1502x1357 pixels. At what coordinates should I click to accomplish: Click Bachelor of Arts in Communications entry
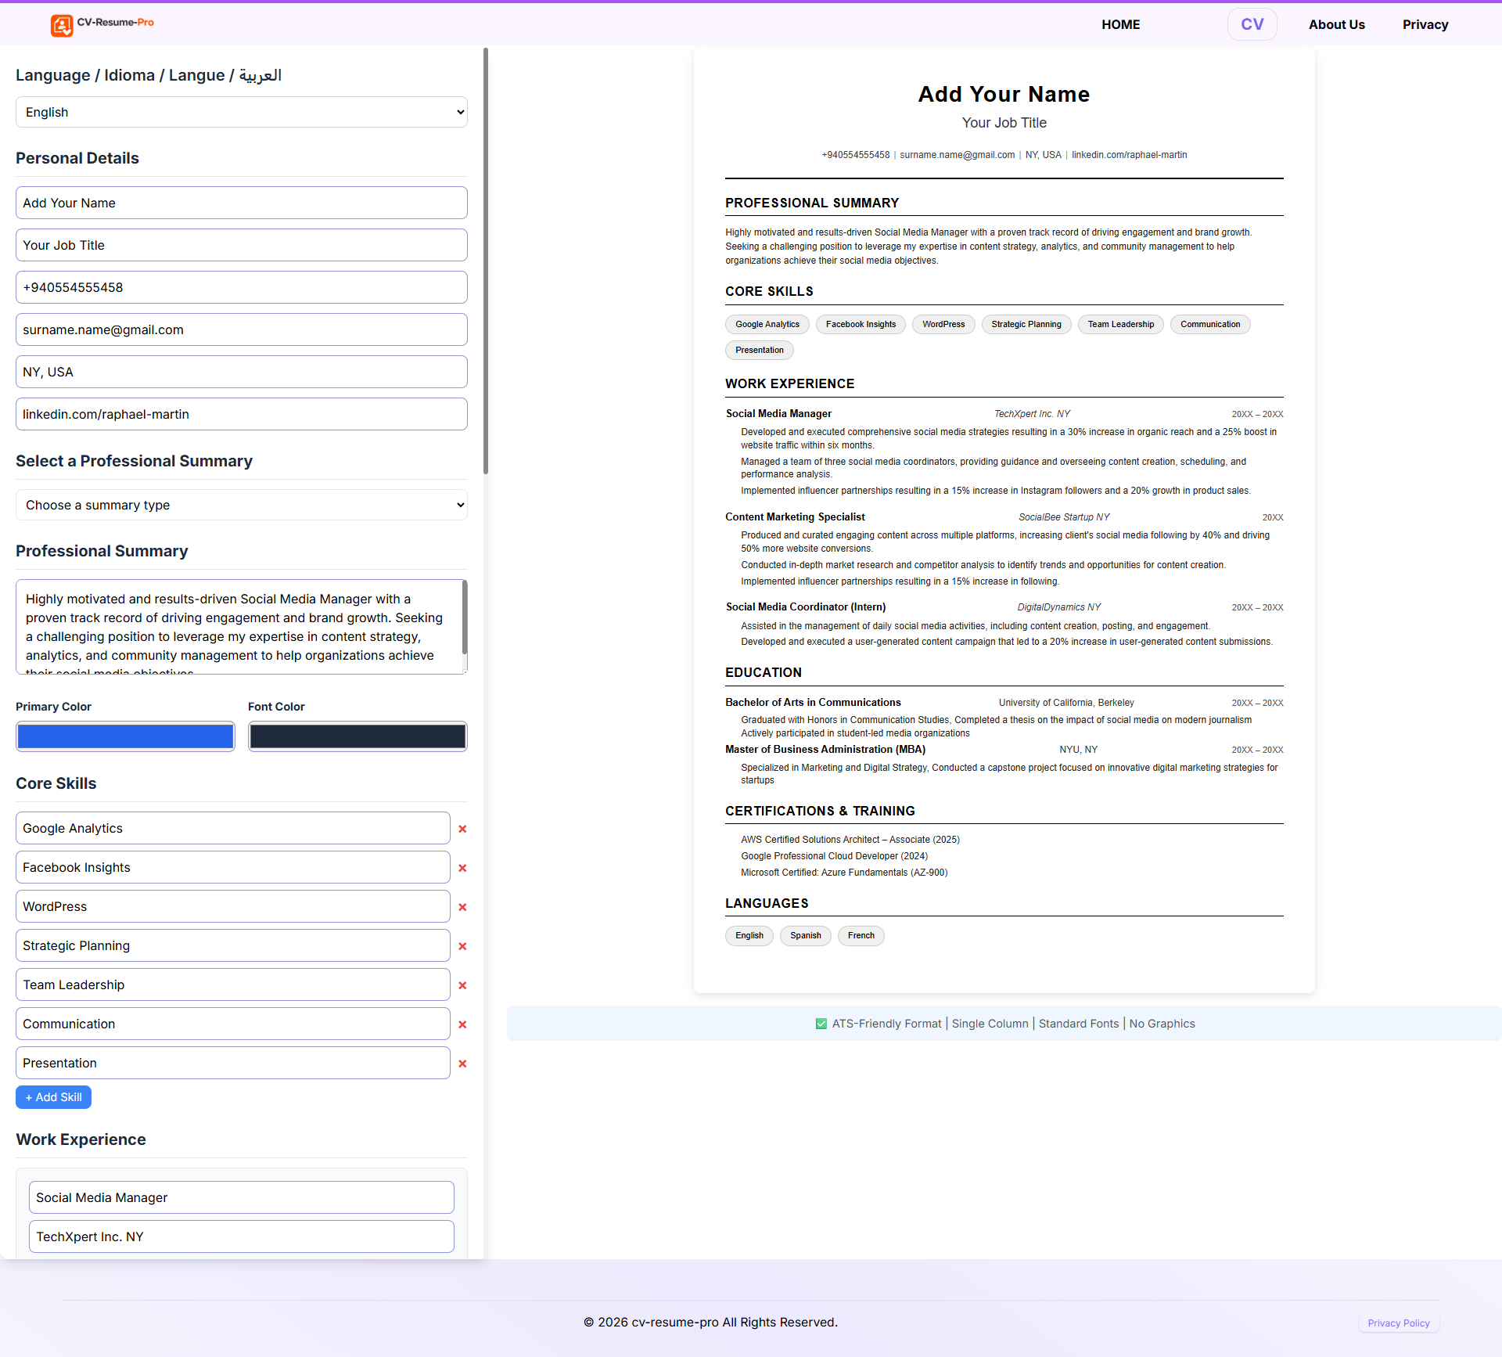pyautogui.click(x=813, y=703)
